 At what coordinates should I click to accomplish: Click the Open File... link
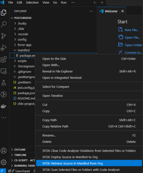tap(132, 37)
